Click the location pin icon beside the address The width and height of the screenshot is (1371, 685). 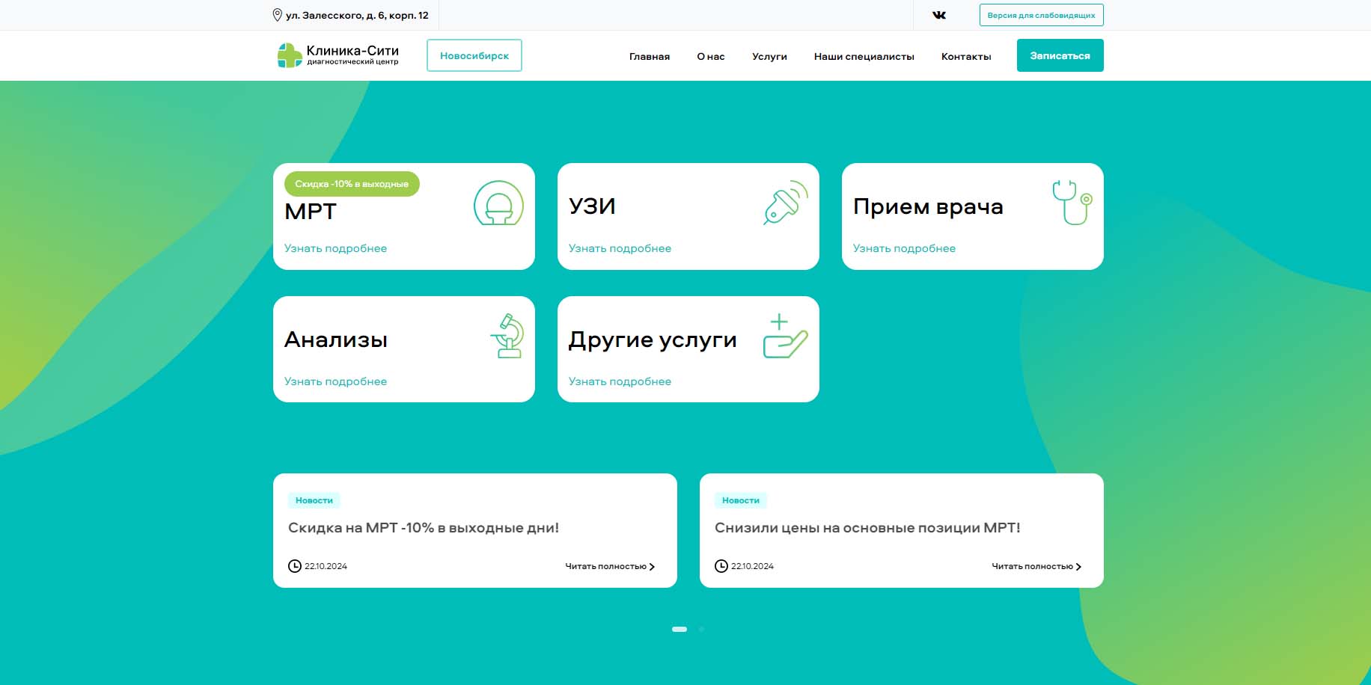[x=277, y=15]
